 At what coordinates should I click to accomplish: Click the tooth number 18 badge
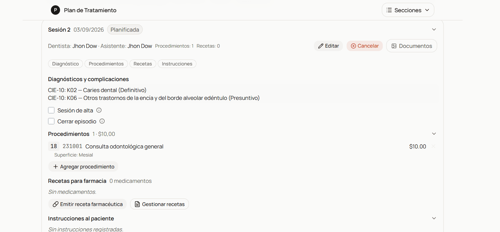pos(54,146)
